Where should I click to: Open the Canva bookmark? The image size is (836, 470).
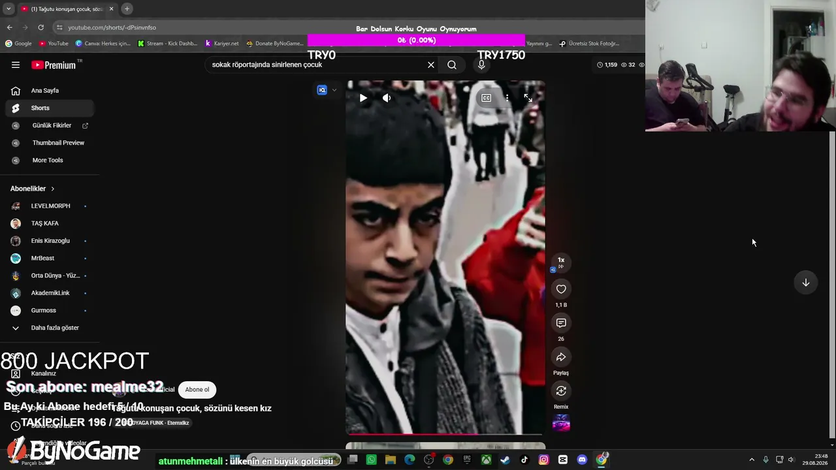pyautogui.click(x=103, y=44)
